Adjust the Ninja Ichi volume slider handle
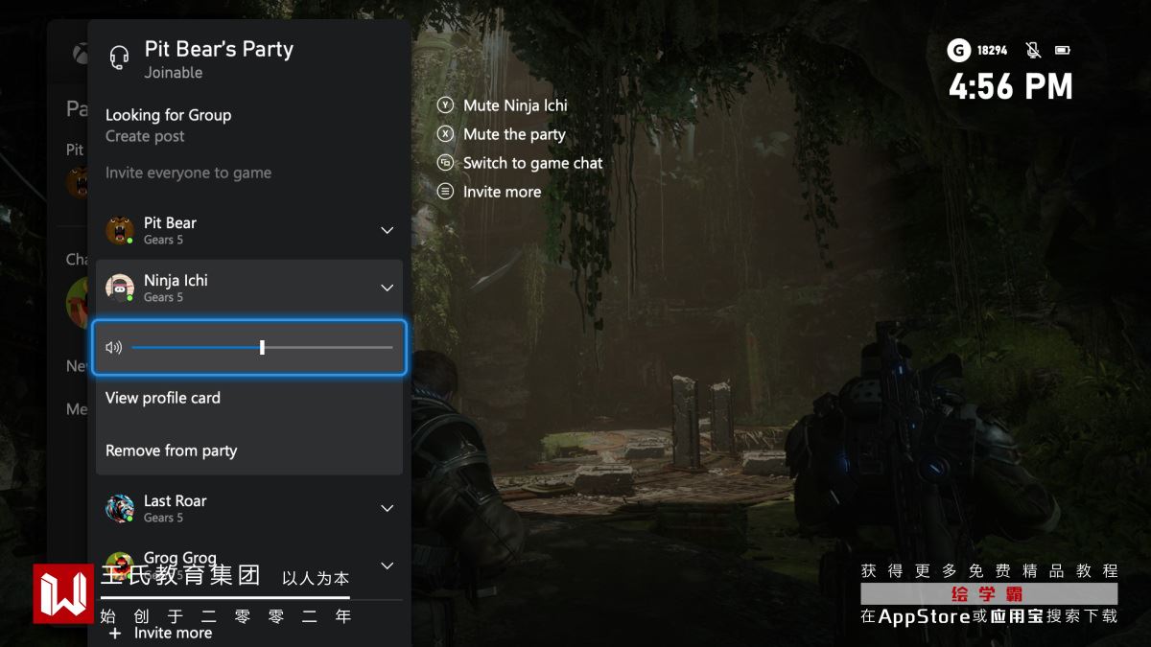Image resolution: width=1151 pixels, height=647 pixels. (x=262, y=347)
